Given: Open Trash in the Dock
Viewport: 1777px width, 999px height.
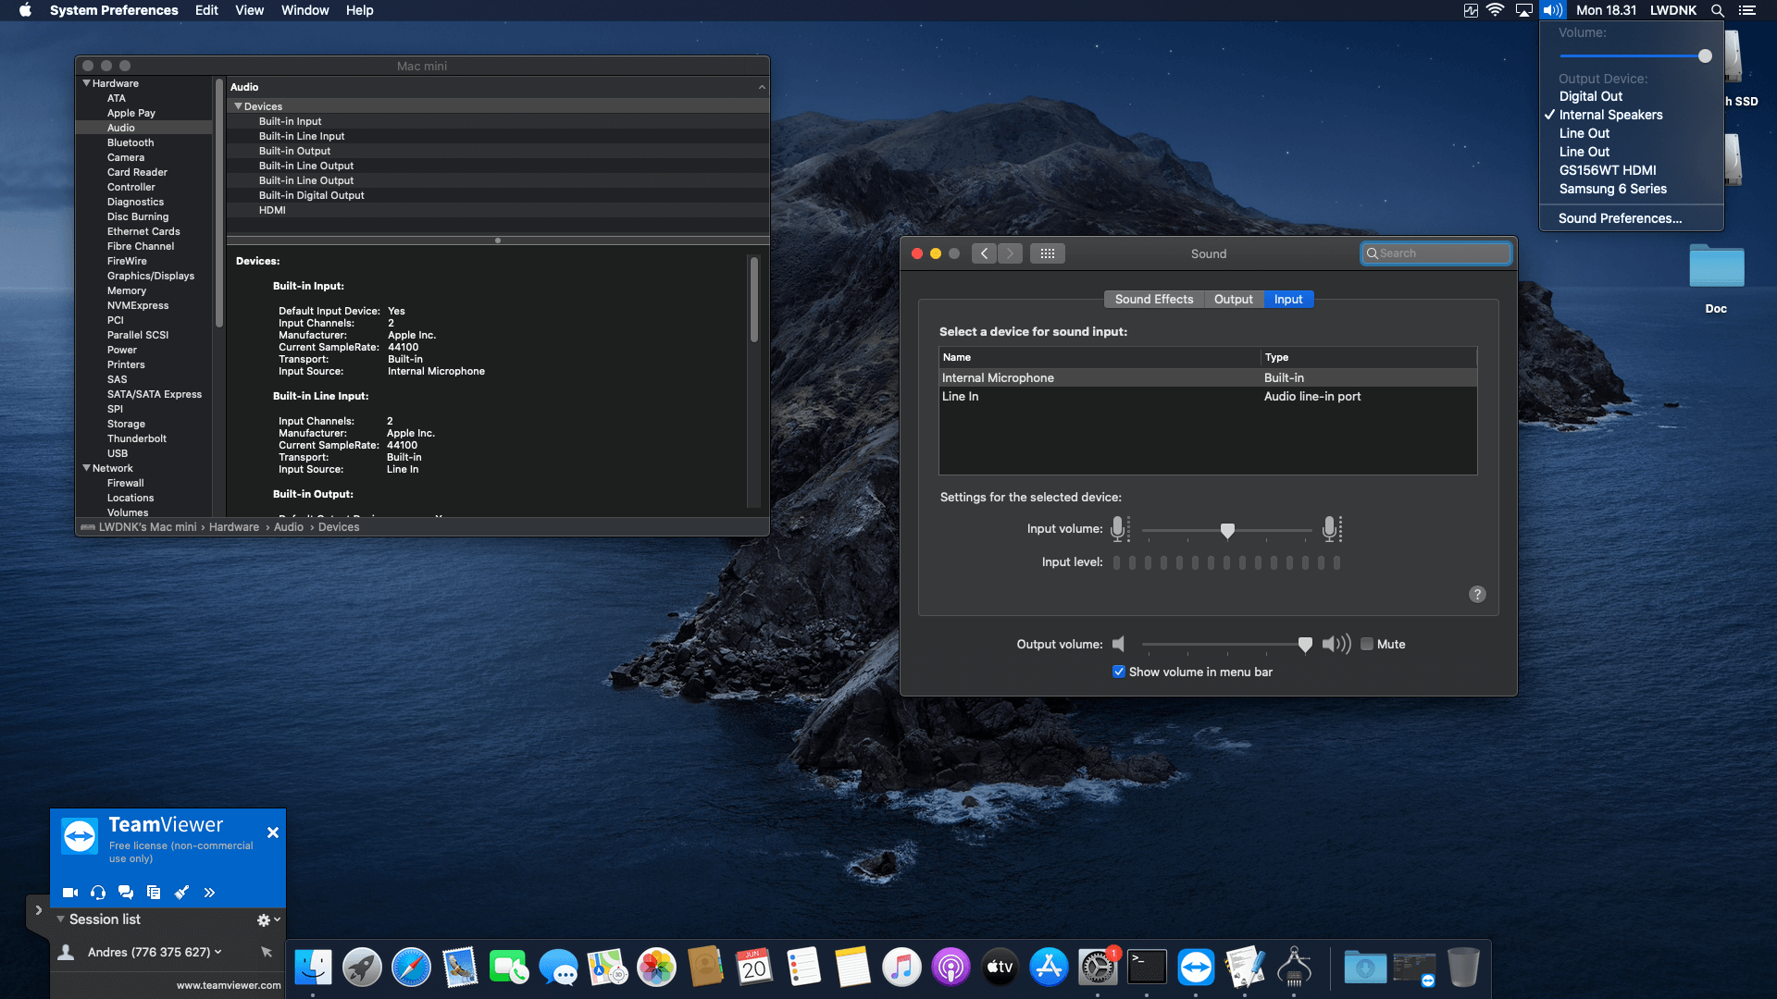Looking at the screenshot, I should click(1463, 968).
